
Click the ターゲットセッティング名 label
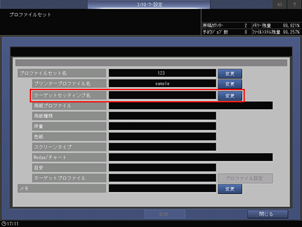(69, 95)
